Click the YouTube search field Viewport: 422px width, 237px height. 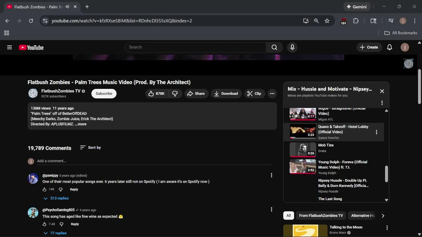click(x=195, y=47)
